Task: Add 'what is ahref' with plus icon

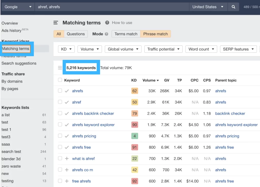Action: click(67, 159)
